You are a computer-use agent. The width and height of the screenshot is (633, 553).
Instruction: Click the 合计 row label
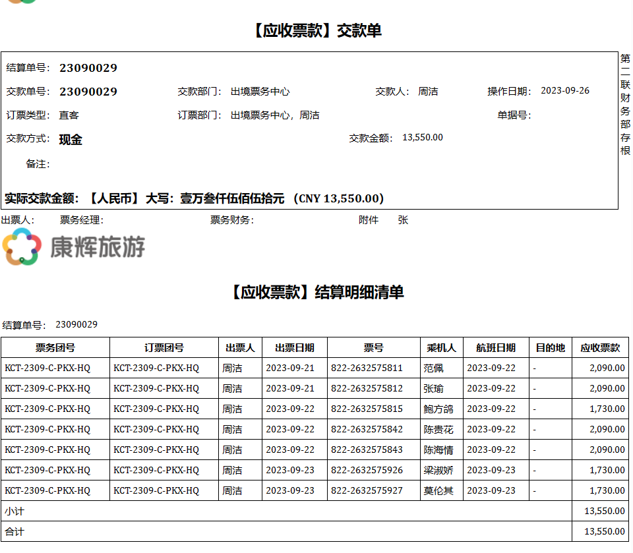pos(14,531)
